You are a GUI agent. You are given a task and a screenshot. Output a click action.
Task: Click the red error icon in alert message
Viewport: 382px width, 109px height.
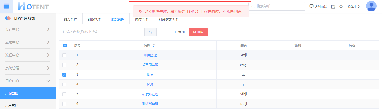[140, 11]
